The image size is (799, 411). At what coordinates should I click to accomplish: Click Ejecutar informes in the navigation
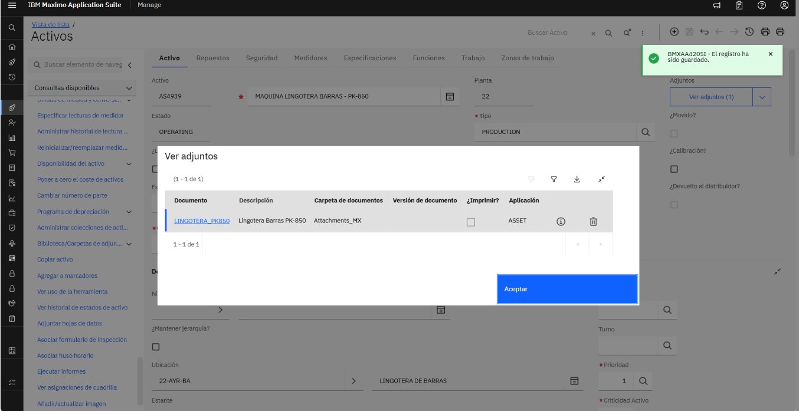[61, 371]
